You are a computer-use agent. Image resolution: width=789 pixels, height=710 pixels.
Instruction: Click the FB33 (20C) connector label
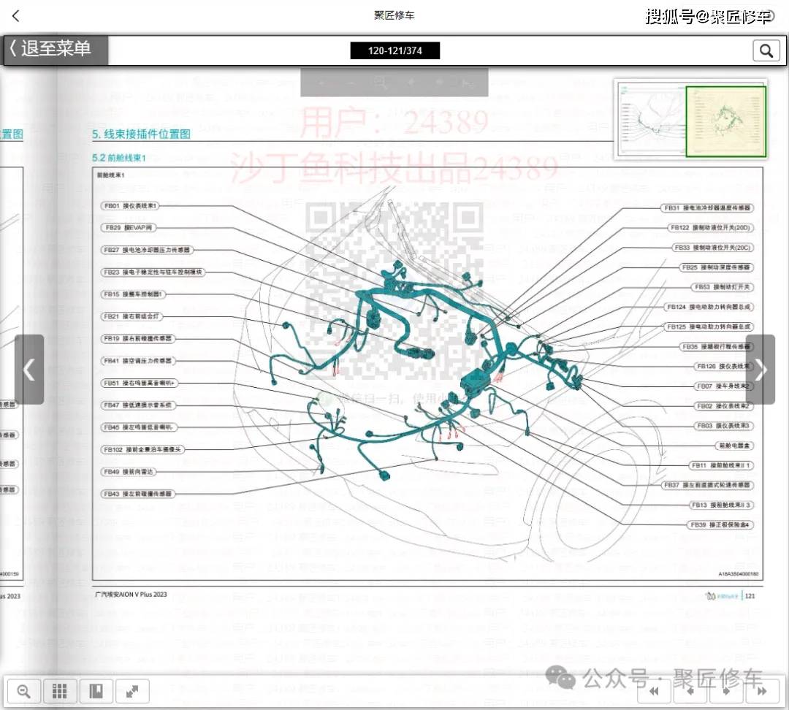[x=712, y=248]
